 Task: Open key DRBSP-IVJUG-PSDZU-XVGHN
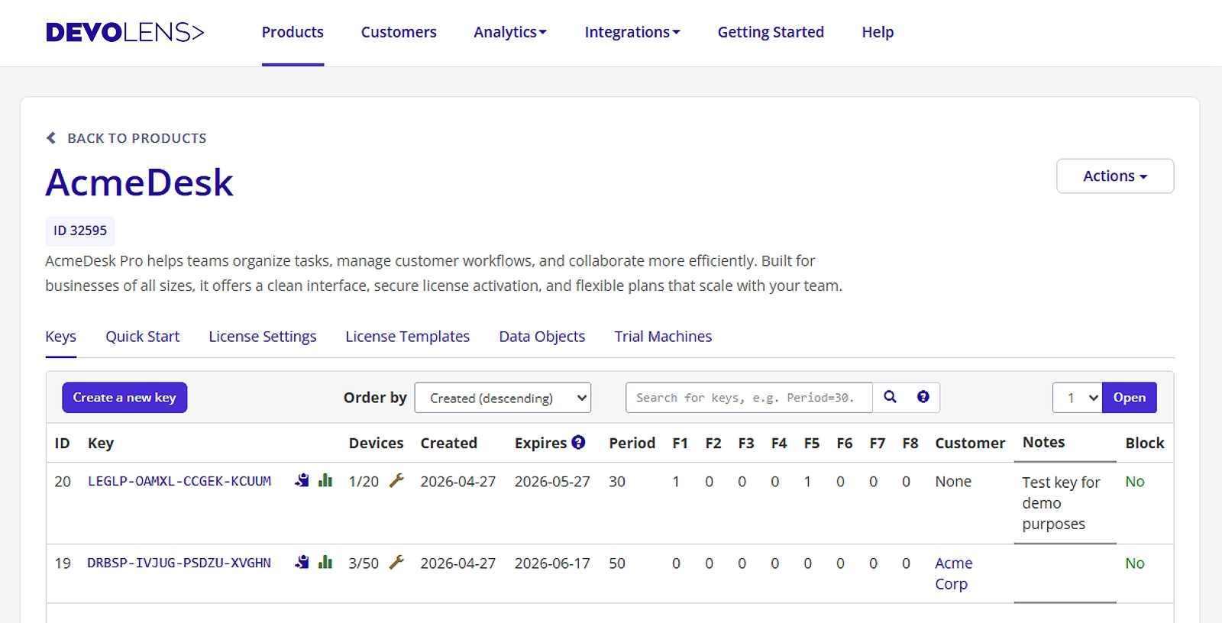179,563
